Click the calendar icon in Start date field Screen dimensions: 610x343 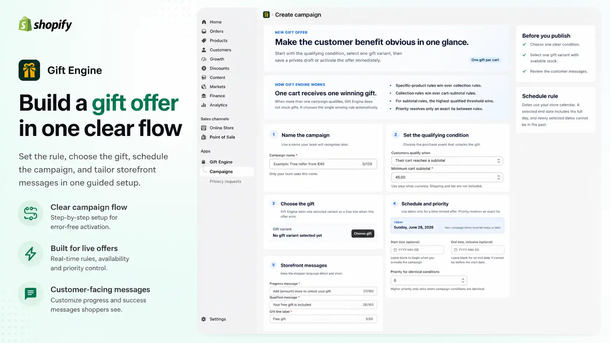tap(395, 250)
